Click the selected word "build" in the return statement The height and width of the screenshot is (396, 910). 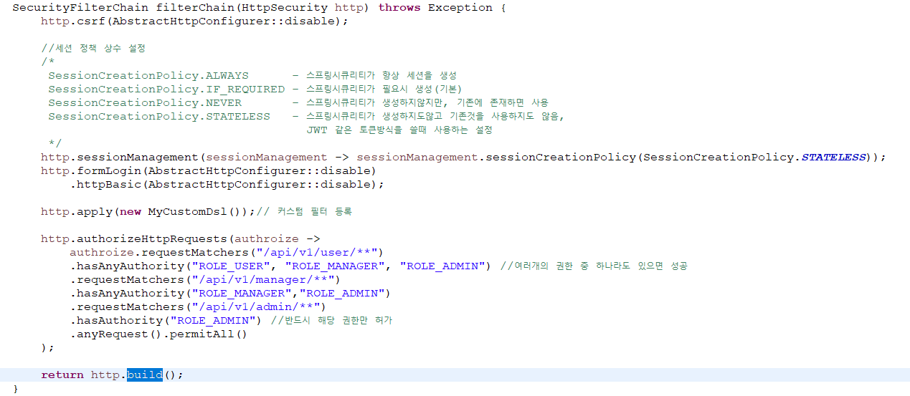click(x=145, y=375)
